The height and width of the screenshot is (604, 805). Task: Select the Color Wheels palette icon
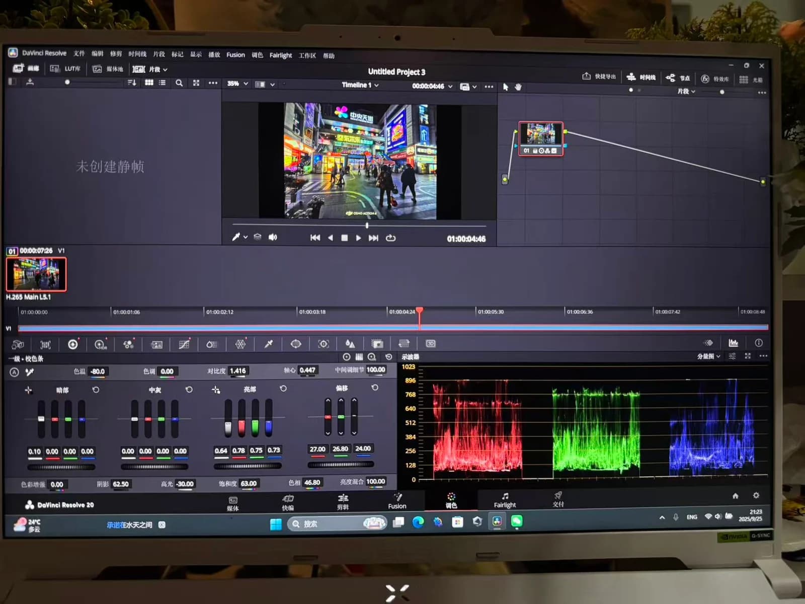point(73,344)
